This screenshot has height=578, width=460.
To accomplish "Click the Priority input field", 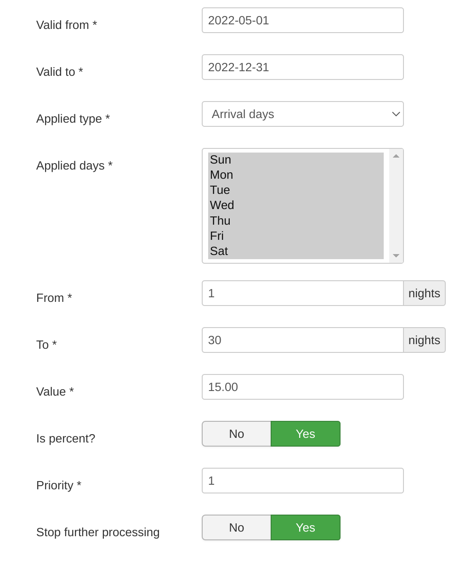I will coord(302,481).
